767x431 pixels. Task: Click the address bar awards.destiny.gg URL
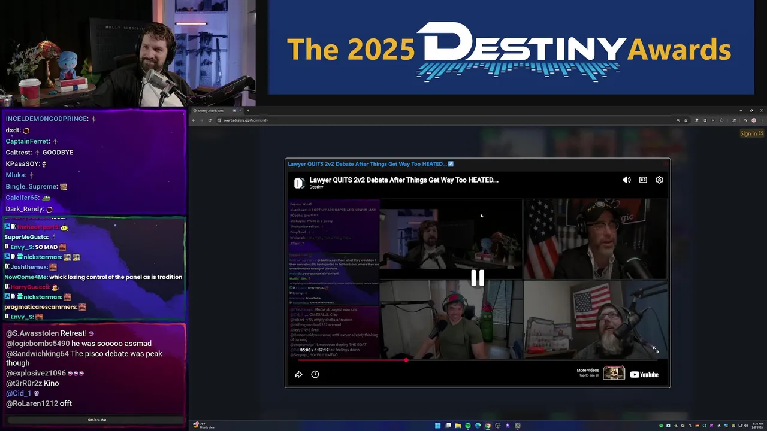(x=246, y=120)
